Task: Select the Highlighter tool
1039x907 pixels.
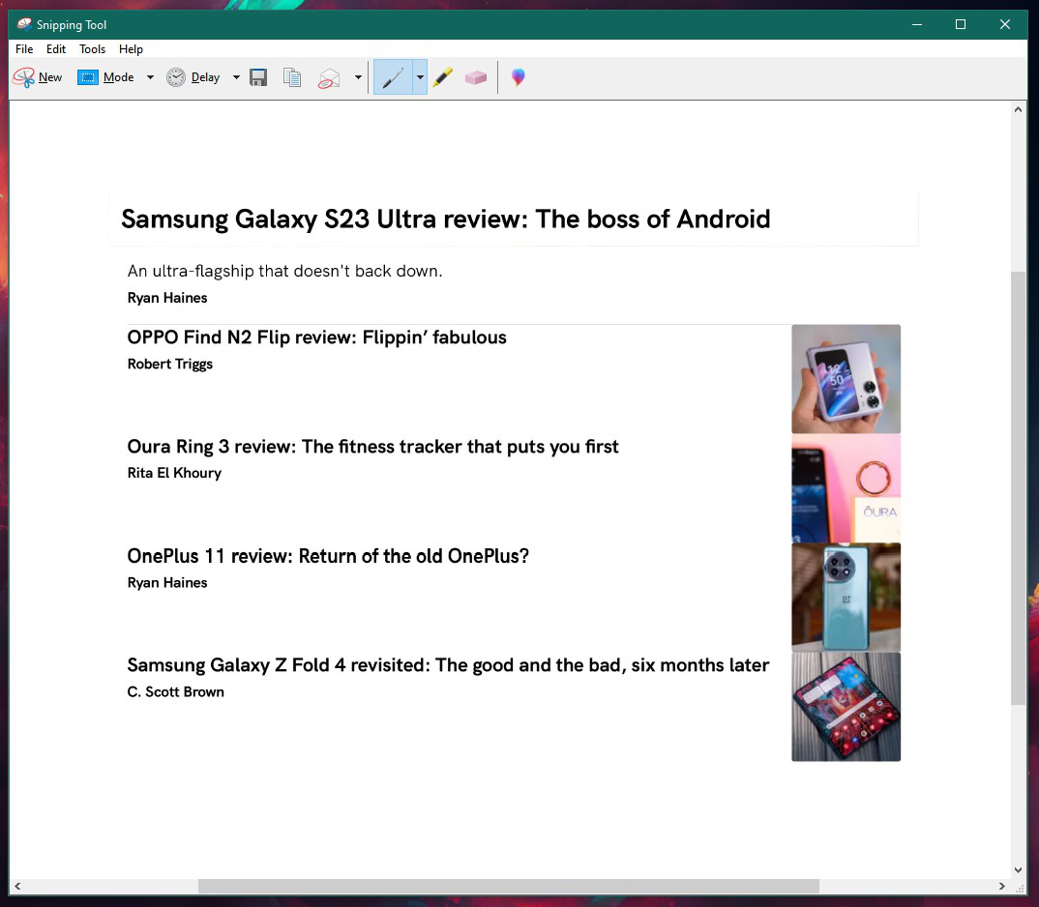Action: point(443,77)
